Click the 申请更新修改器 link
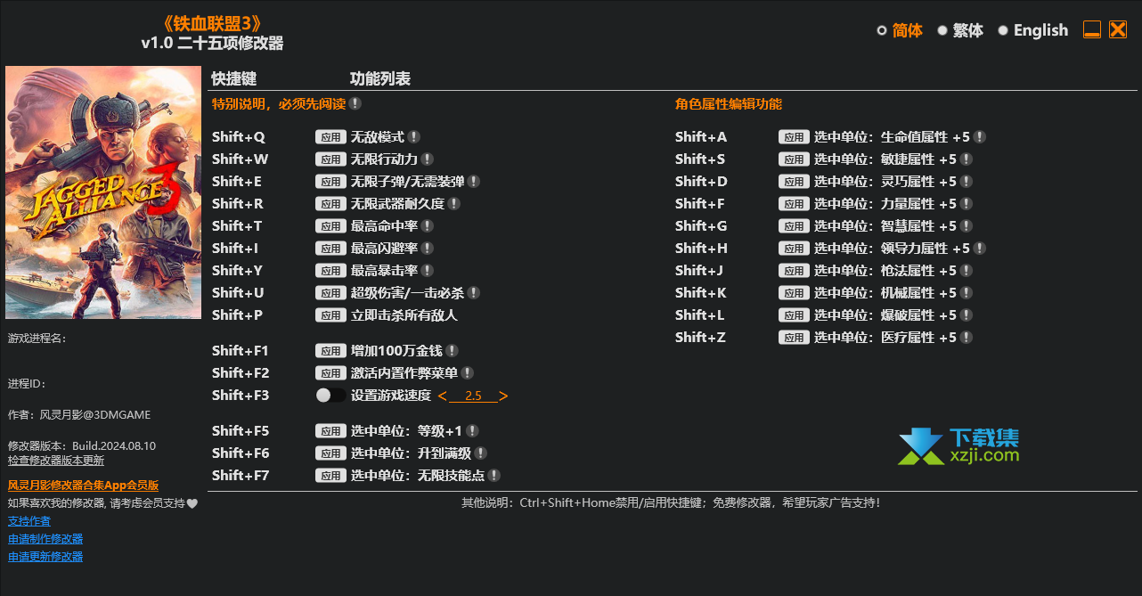 pos(45,557)
